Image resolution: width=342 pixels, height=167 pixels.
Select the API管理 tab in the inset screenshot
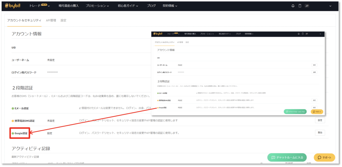(180, 42)
